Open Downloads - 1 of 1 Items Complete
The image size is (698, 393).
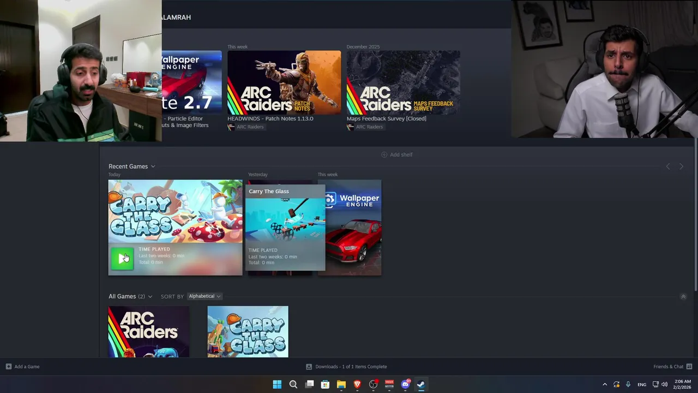[351, 367]
